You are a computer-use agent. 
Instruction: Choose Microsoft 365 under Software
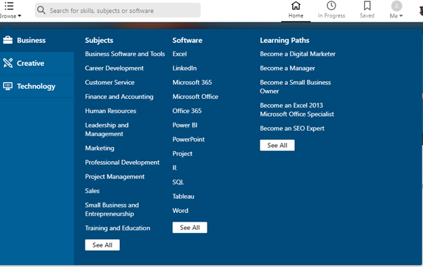coord(192,82)
